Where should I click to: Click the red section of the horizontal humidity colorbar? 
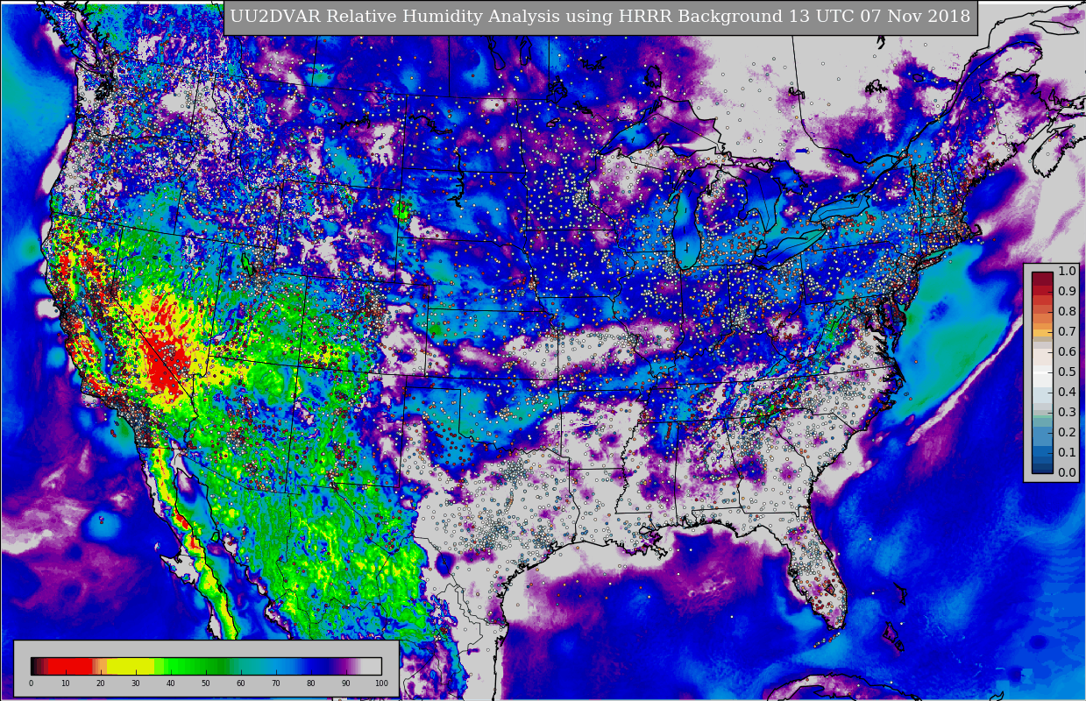tap(70, 666)
